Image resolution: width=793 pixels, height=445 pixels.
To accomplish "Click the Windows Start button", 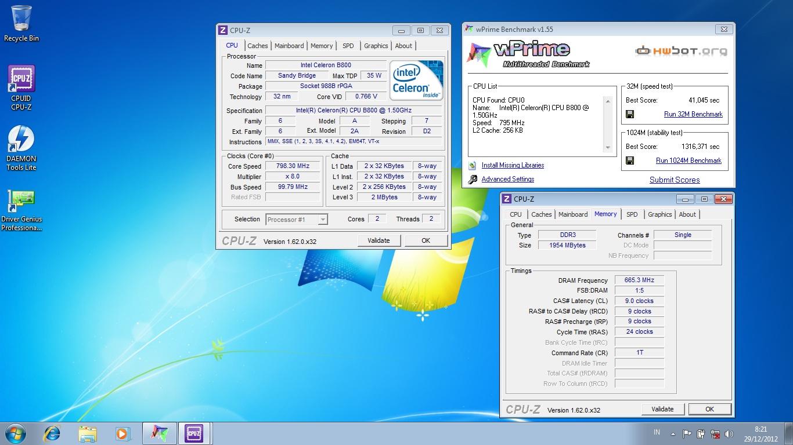I will pyautogui.click(x=15, y=433).
